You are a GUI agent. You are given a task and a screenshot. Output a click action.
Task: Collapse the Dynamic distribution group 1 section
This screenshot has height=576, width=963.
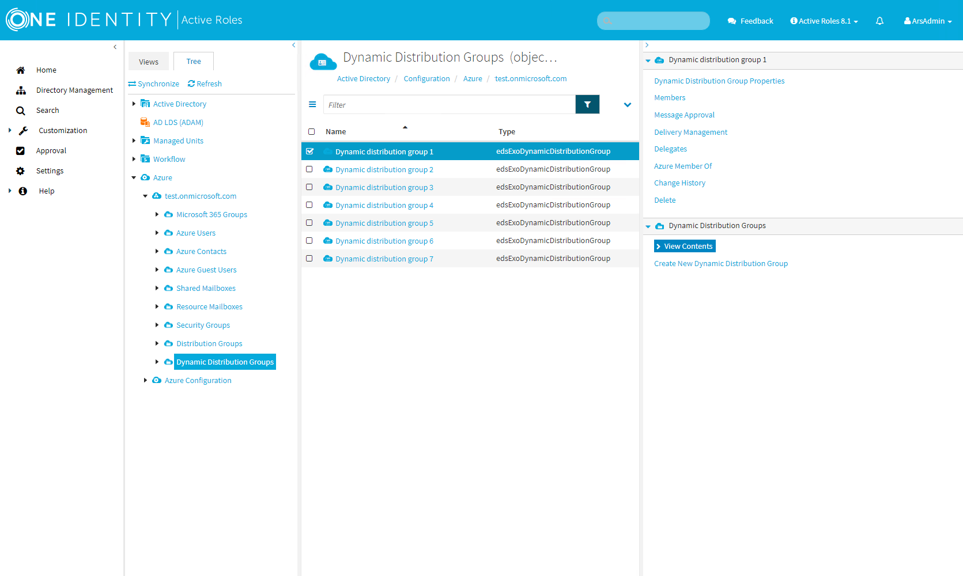point(648,60)
